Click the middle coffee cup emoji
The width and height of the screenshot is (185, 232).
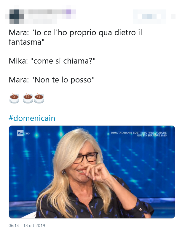(x=28, y=98)
